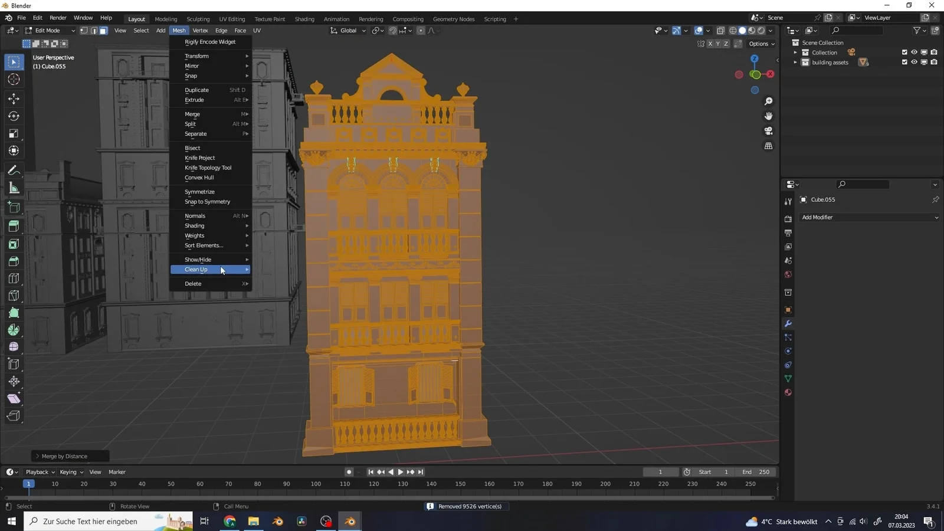Select the Measure tool in the toolbar
The image size is (944, 531).
[x=14, y=188]
